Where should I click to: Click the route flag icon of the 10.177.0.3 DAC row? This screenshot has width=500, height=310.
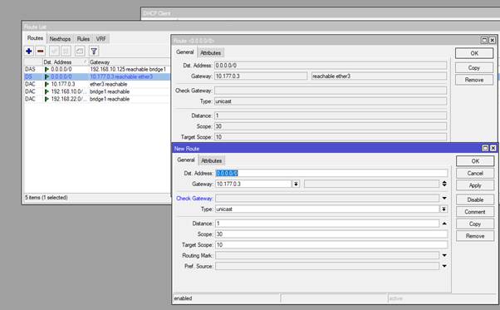pos(47,84)
